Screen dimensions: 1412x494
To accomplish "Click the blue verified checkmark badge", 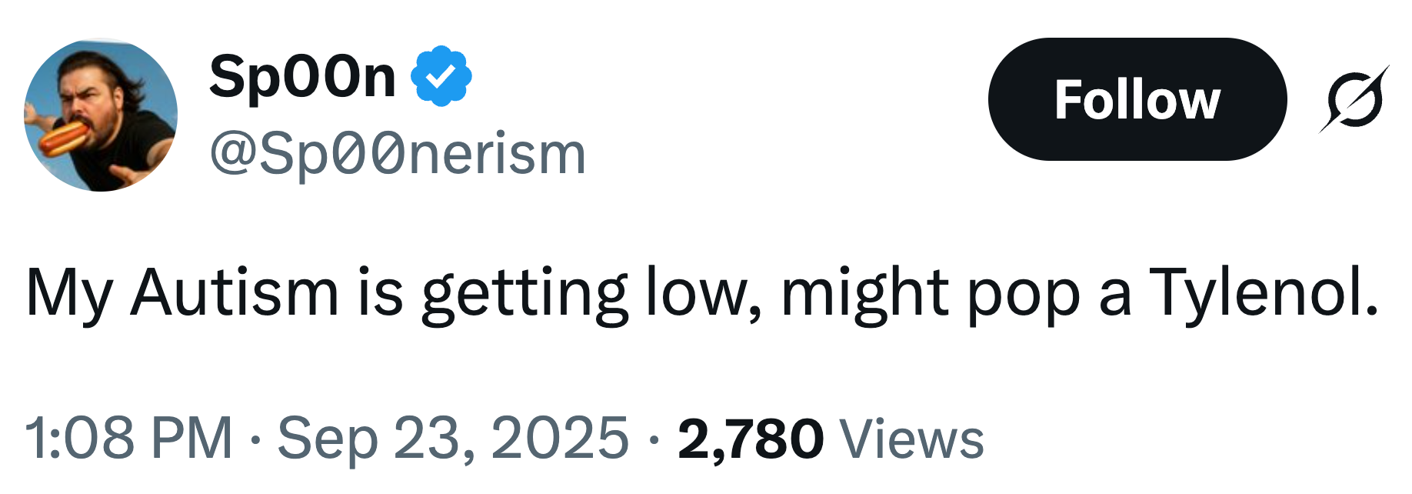I will coord(441,76).
